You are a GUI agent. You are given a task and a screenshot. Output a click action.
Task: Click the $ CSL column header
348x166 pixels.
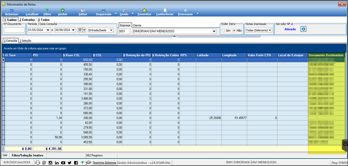(x=107, y=55)
